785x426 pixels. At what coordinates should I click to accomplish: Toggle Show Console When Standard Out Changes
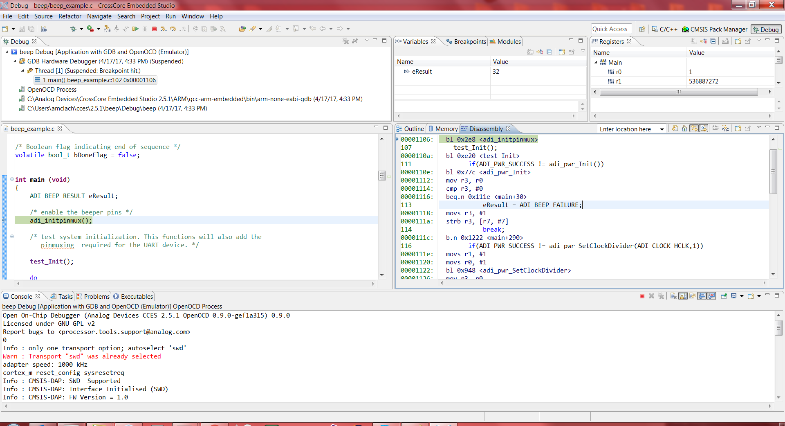(x=702, y=296)
